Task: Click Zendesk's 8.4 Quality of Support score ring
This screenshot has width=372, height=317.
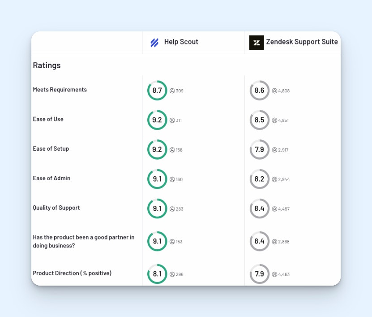Action: click(x=260, y=208)
